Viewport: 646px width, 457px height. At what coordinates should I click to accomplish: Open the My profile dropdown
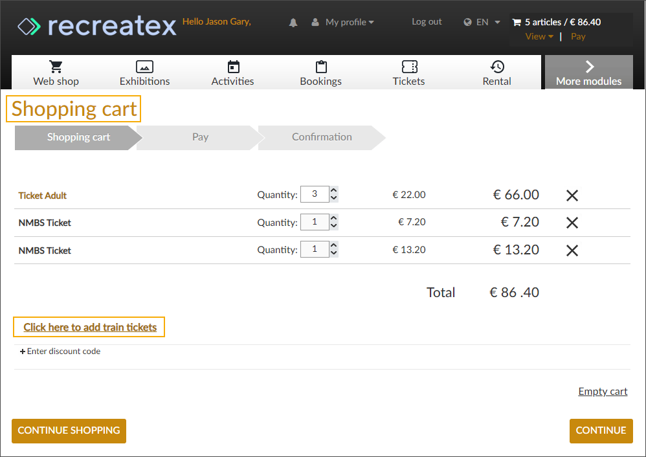[x=343, y=21]
